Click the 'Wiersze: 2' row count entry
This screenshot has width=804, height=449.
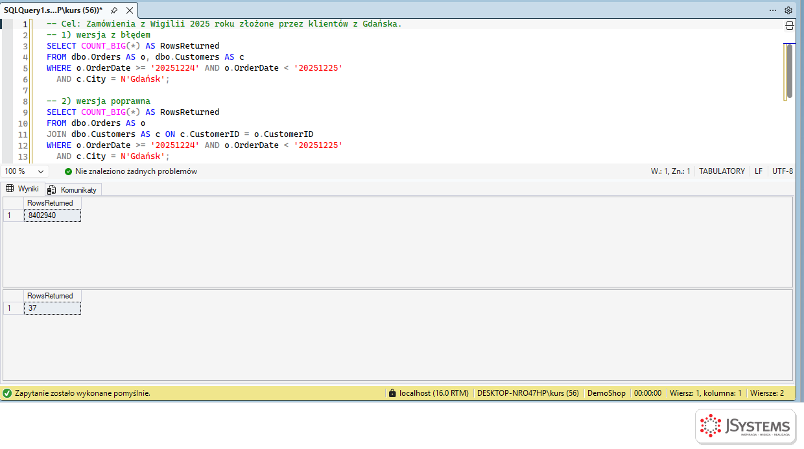(x=767, y=393)
